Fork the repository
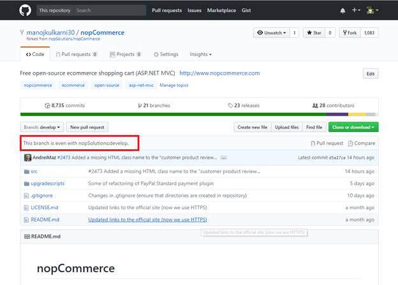 350,33
